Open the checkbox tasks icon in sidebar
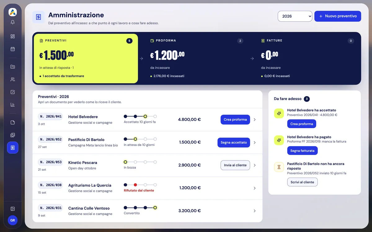Viewport: 372px width, 232px height. pos(13,92)
